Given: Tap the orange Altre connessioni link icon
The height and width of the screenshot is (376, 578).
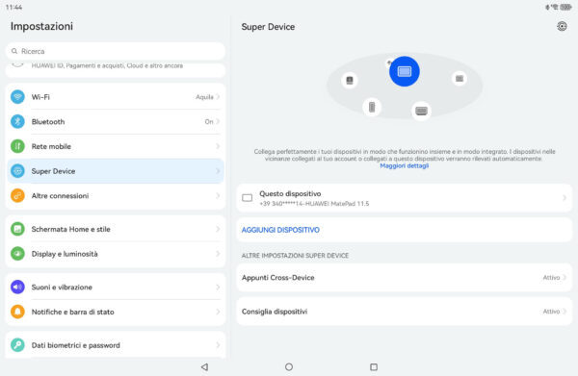Looking at the screenshot, I should 17,196.
